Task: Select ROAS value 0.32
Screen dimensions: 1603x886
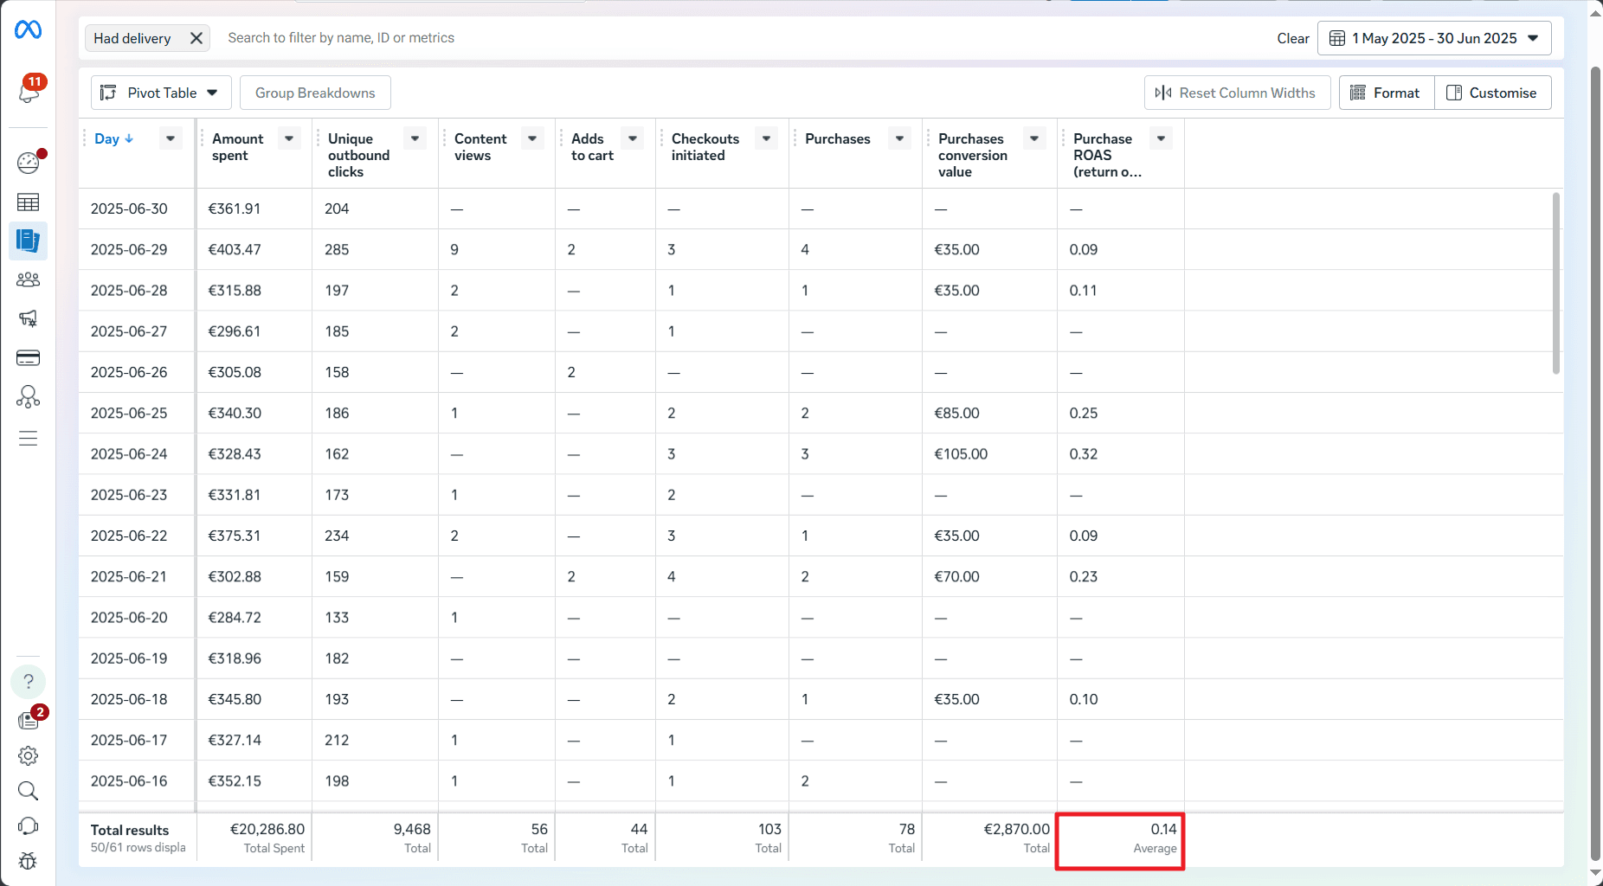Action: click(1084, 453)
